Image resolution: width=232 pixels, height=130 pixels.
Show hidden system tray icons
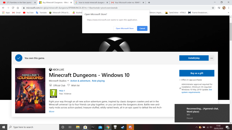tap(196, 127)
